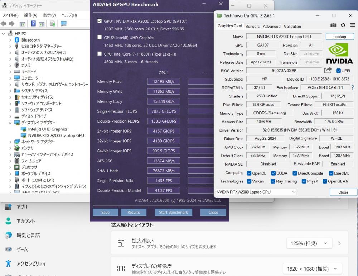
Task: Click the Close button at GPU-Z bottom
Action: coord(343,192)
